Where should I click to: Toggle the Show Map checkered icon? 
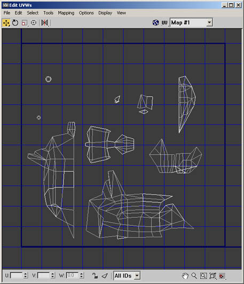155,23
